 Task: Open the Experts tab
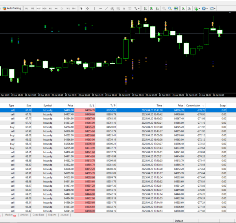(x=52, y=215)
